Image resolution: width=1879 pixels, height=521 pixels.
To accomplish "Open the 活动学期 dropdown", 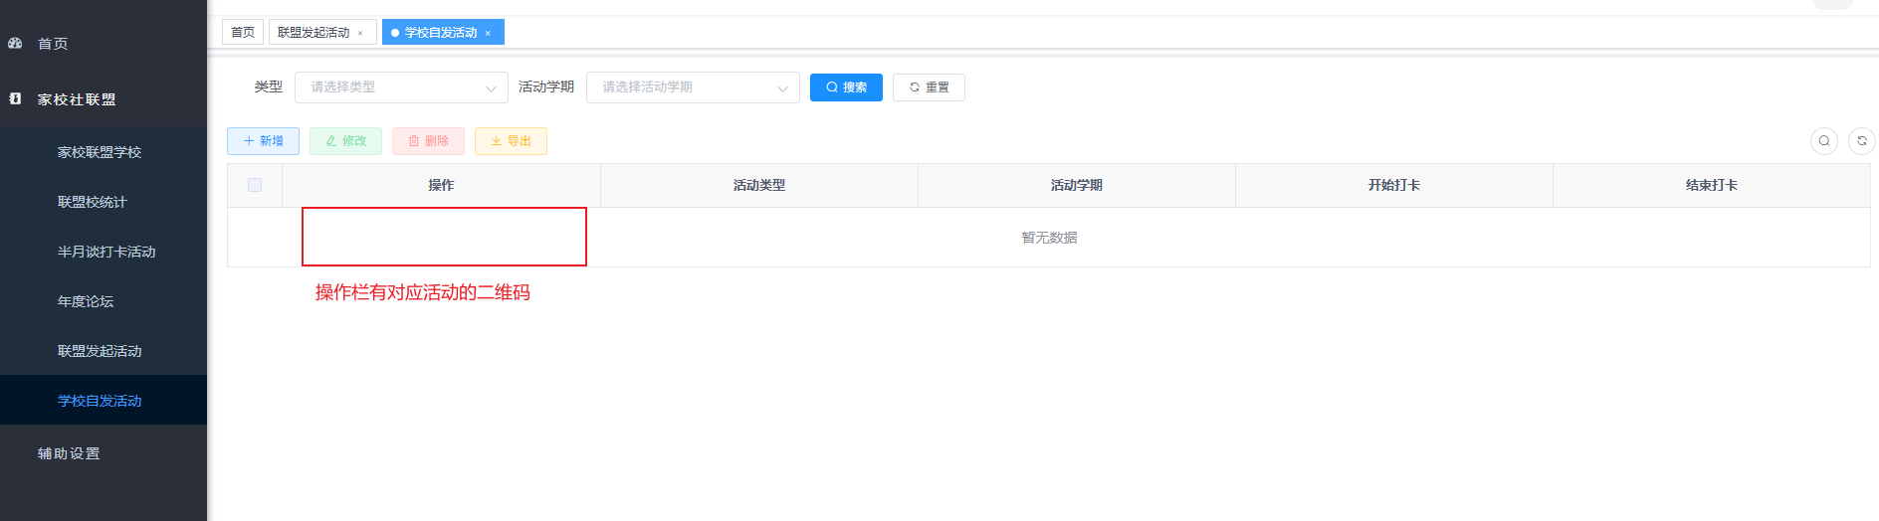I will [x=693, y=87].
